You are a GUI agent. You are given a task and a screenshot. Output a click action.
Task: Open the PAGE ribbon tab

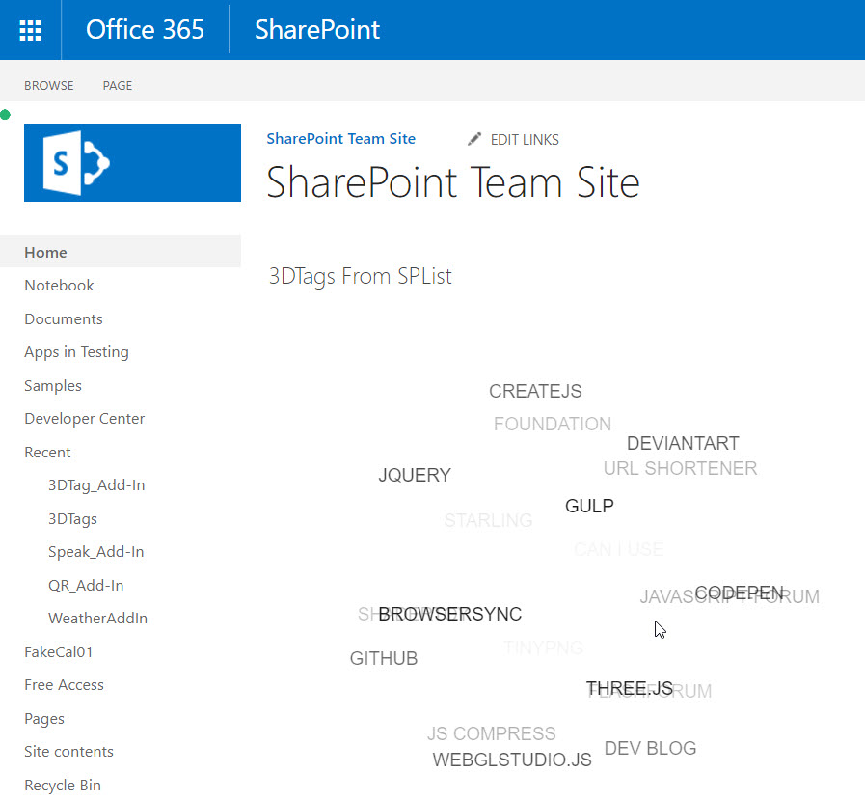coord(118,86)
